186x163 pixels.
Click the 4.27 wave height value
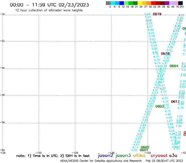coord(169,121)
